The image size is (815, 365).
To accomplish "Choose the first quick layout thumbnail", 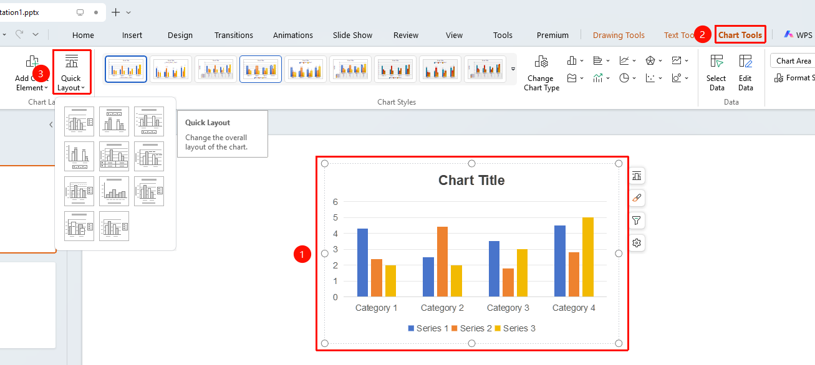I will [79, 121].
